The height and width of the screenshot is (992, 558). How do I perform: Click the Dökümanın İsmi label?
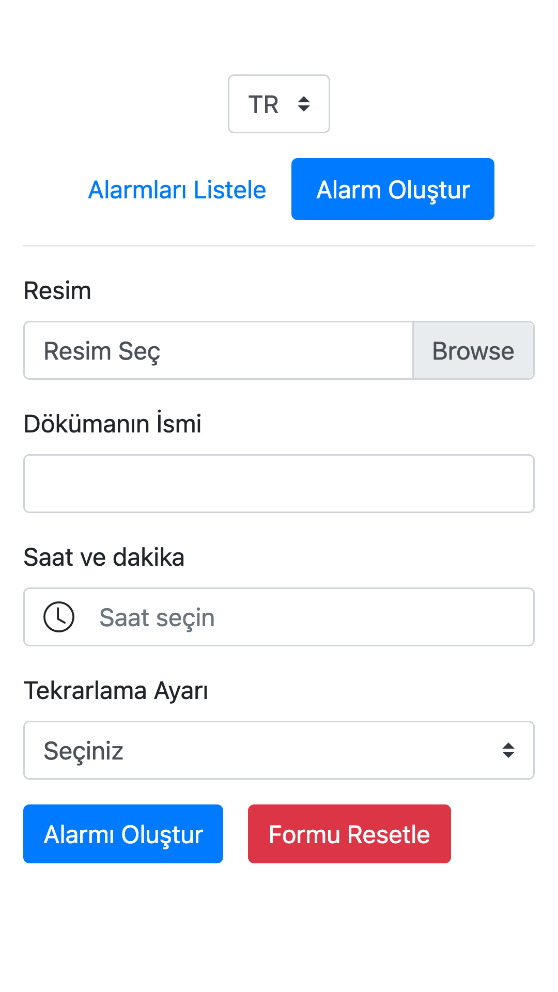[113, 423]
